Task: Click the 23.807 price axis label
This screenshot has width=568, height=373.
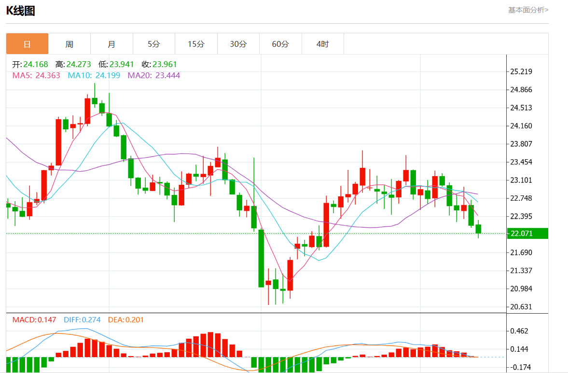Action: click(521, 144)
